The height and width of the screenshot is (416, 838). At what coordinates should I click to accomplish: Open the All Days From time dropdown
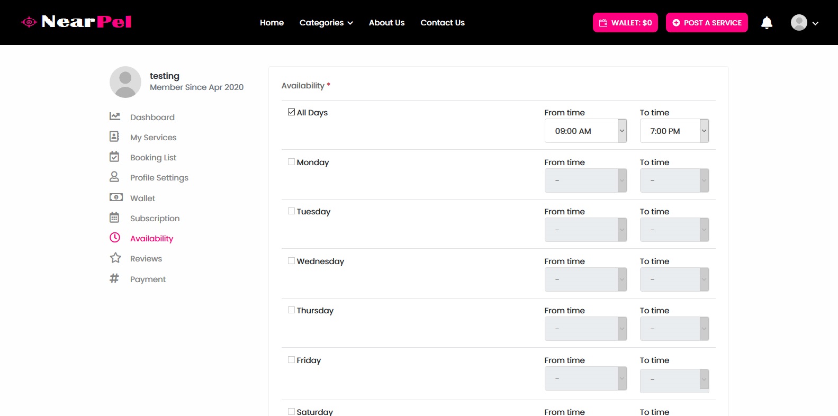tap(585, 131)
